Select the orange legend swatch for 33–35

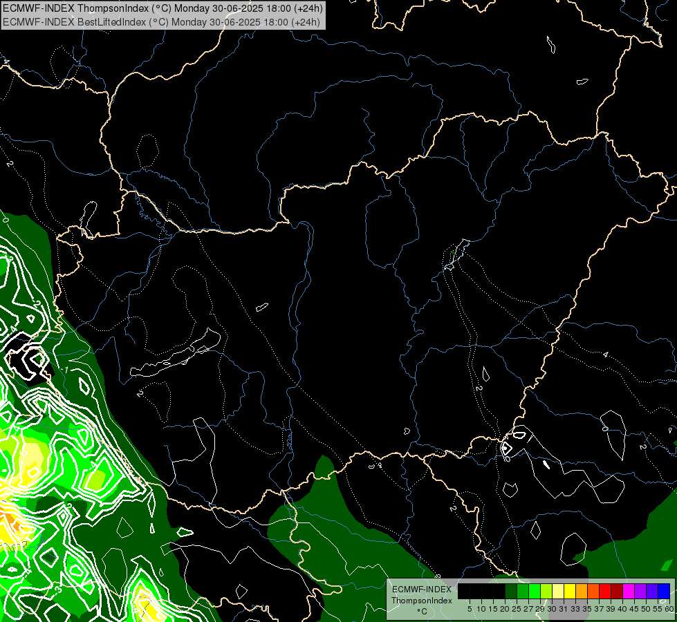(x=582, y=591)
